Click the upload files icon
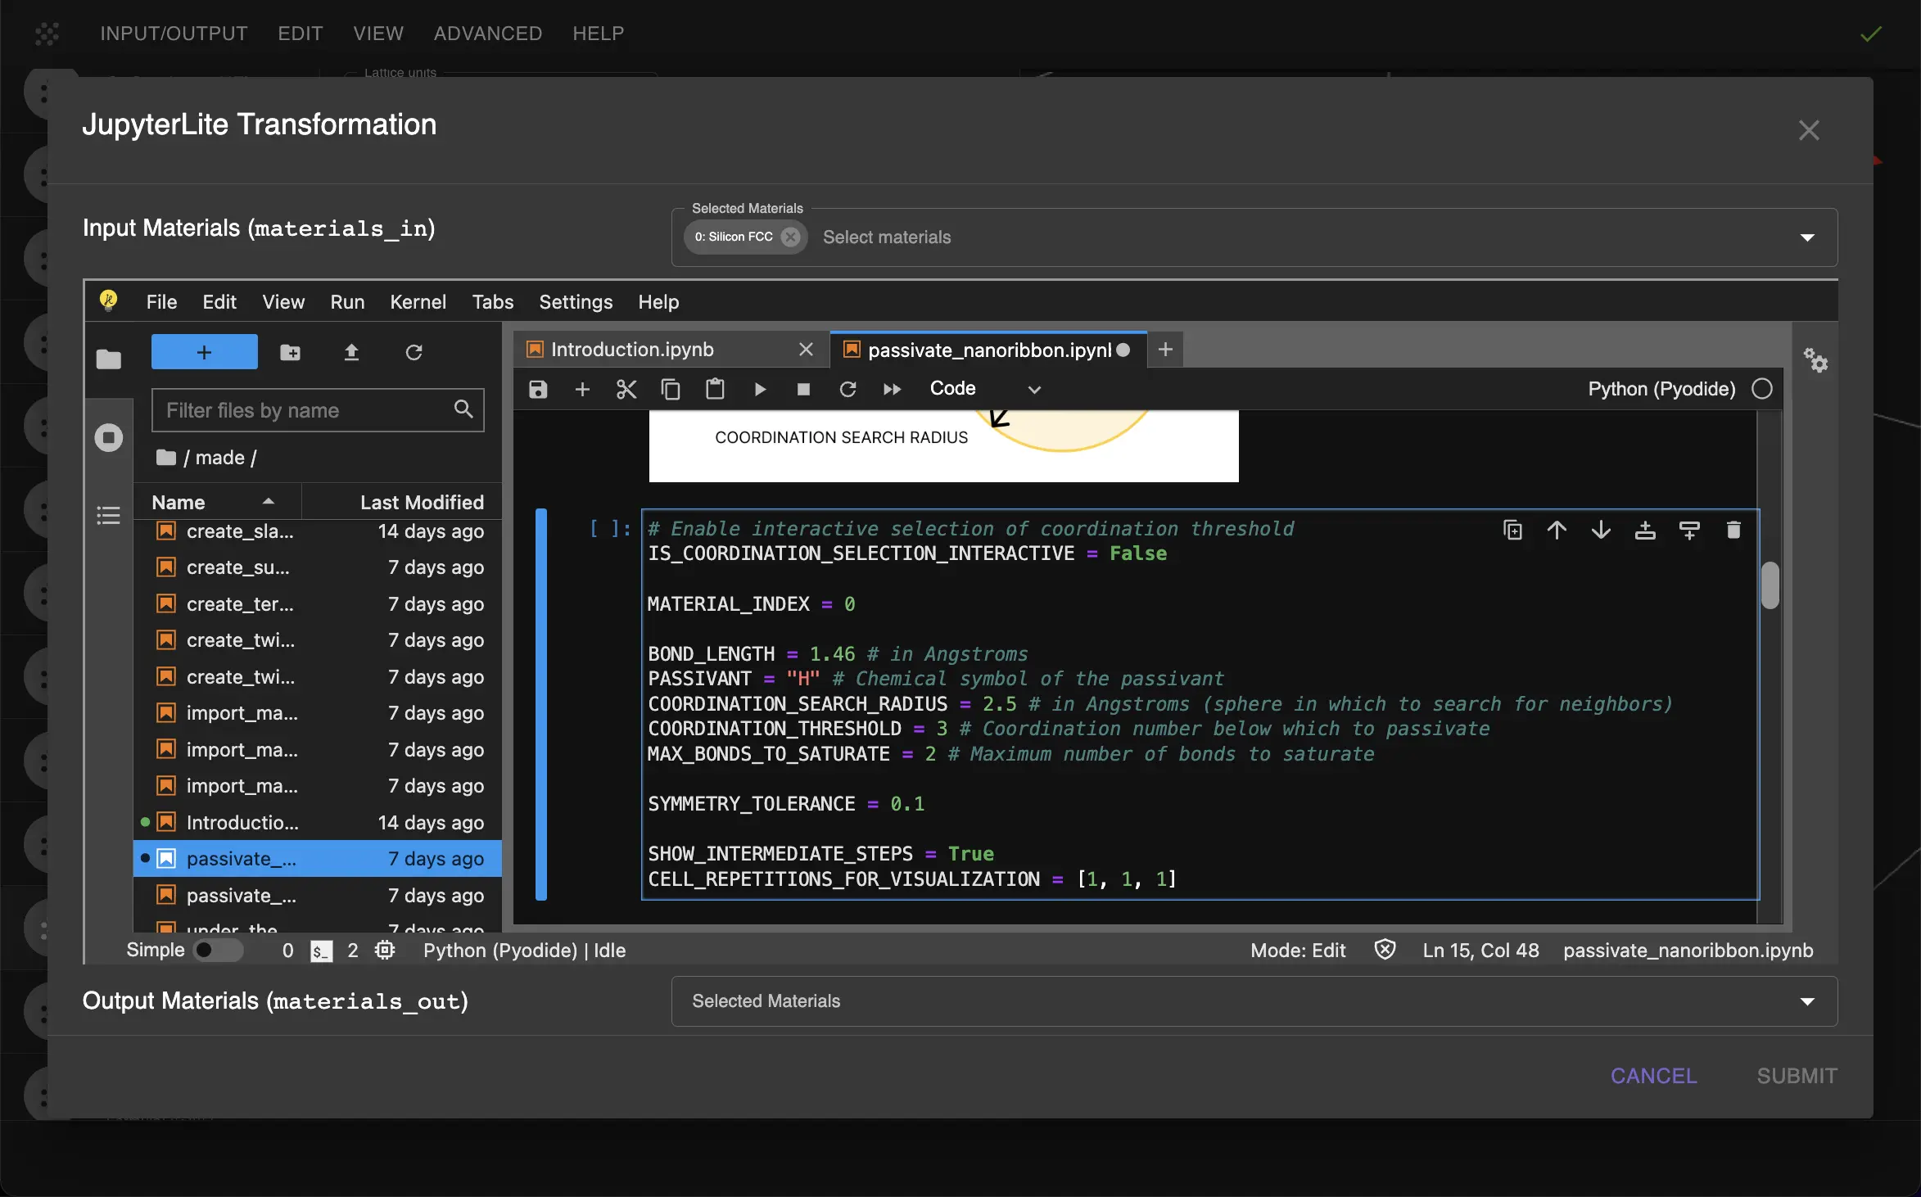 (x=351, y=352)
